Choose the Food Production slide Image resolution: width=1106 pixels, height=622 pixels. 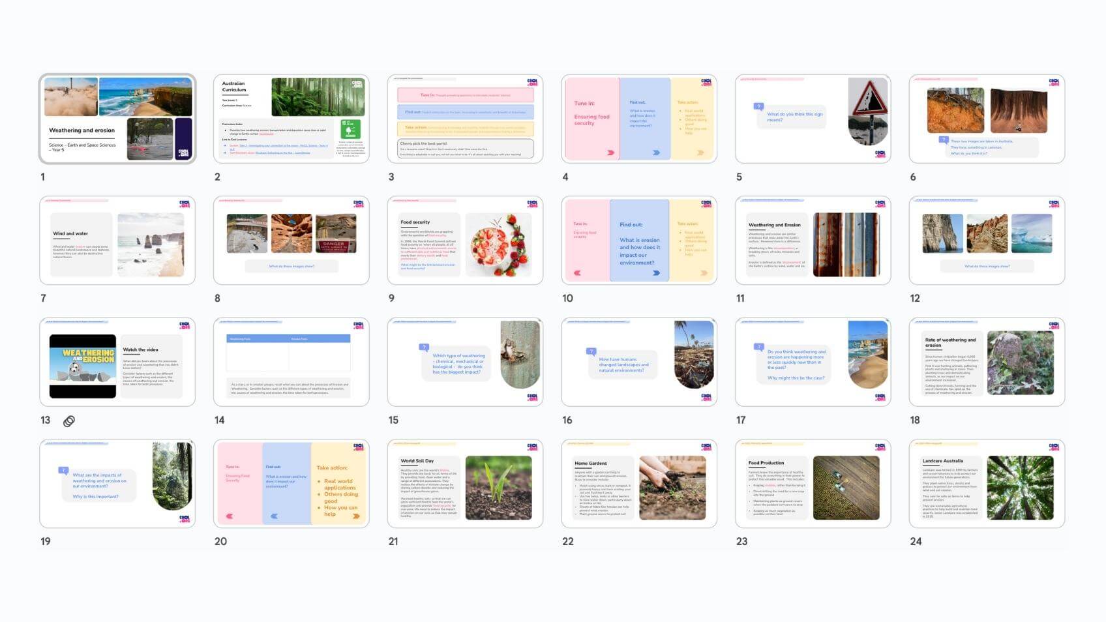coord(813,484)
